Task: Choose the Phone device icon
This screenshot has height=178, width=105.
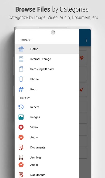Action: click(21, 79)
